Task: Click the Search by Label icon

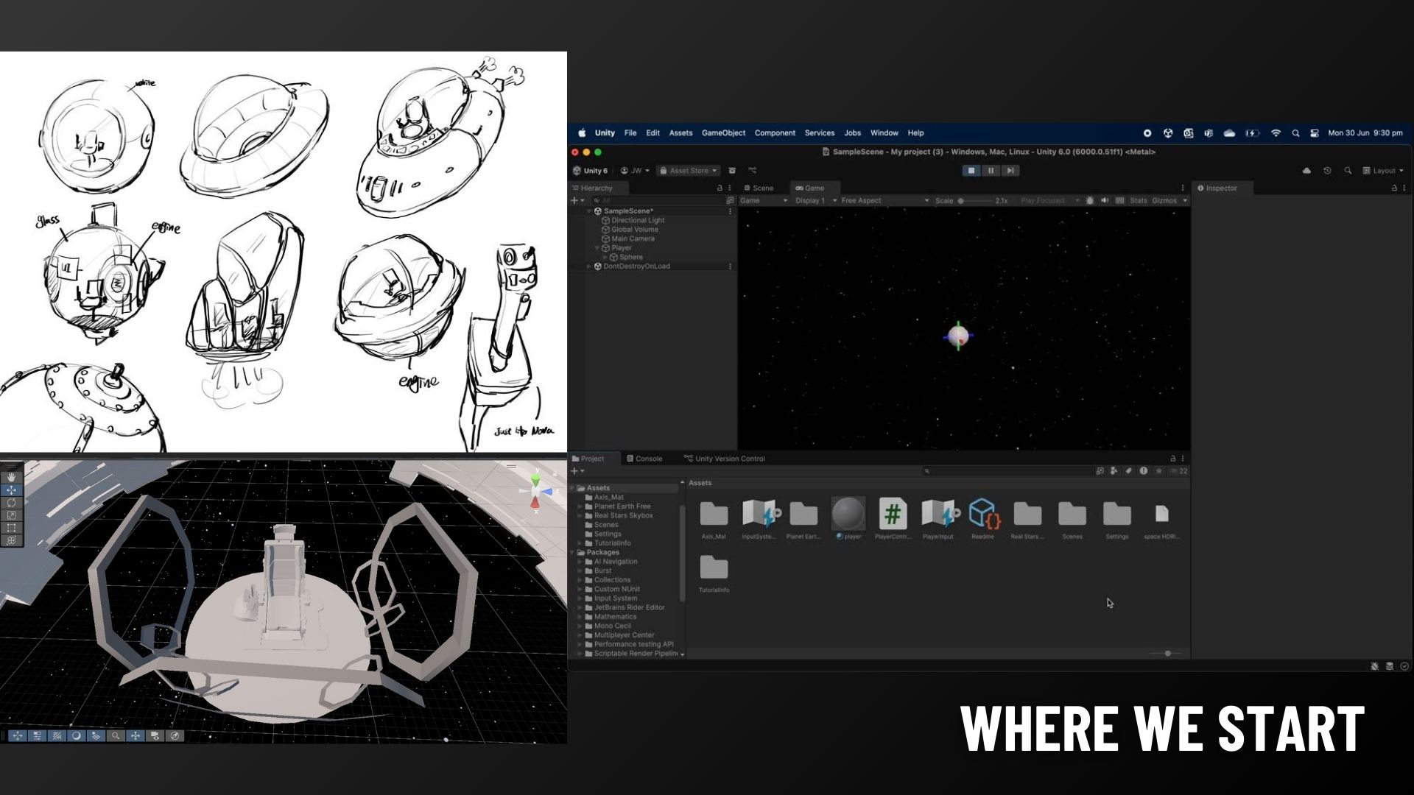Action: [x=1128, y=471]
